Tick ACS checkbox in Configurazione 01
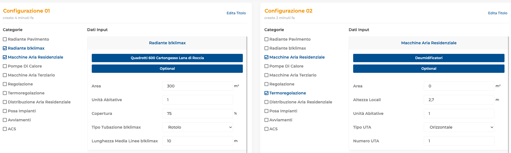Screen dimensions: 511x153 tap(5, 129)
